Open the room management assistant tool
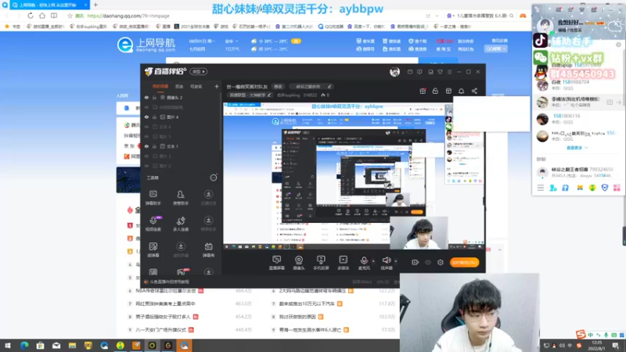The image size is (626, 352). click(181, 198)
